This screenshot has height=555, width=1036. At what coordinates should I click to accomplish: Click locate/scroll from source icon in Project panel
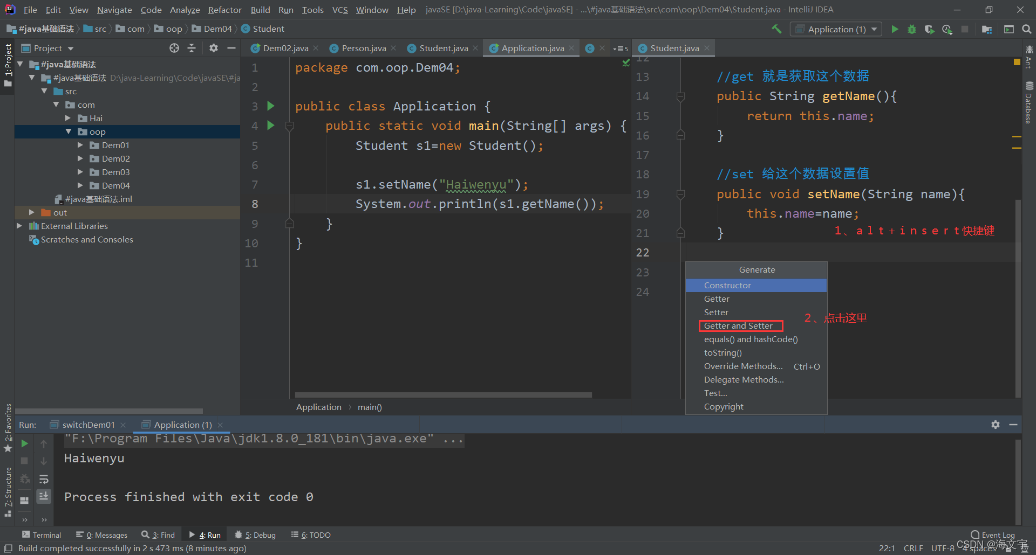pos(174,48)
